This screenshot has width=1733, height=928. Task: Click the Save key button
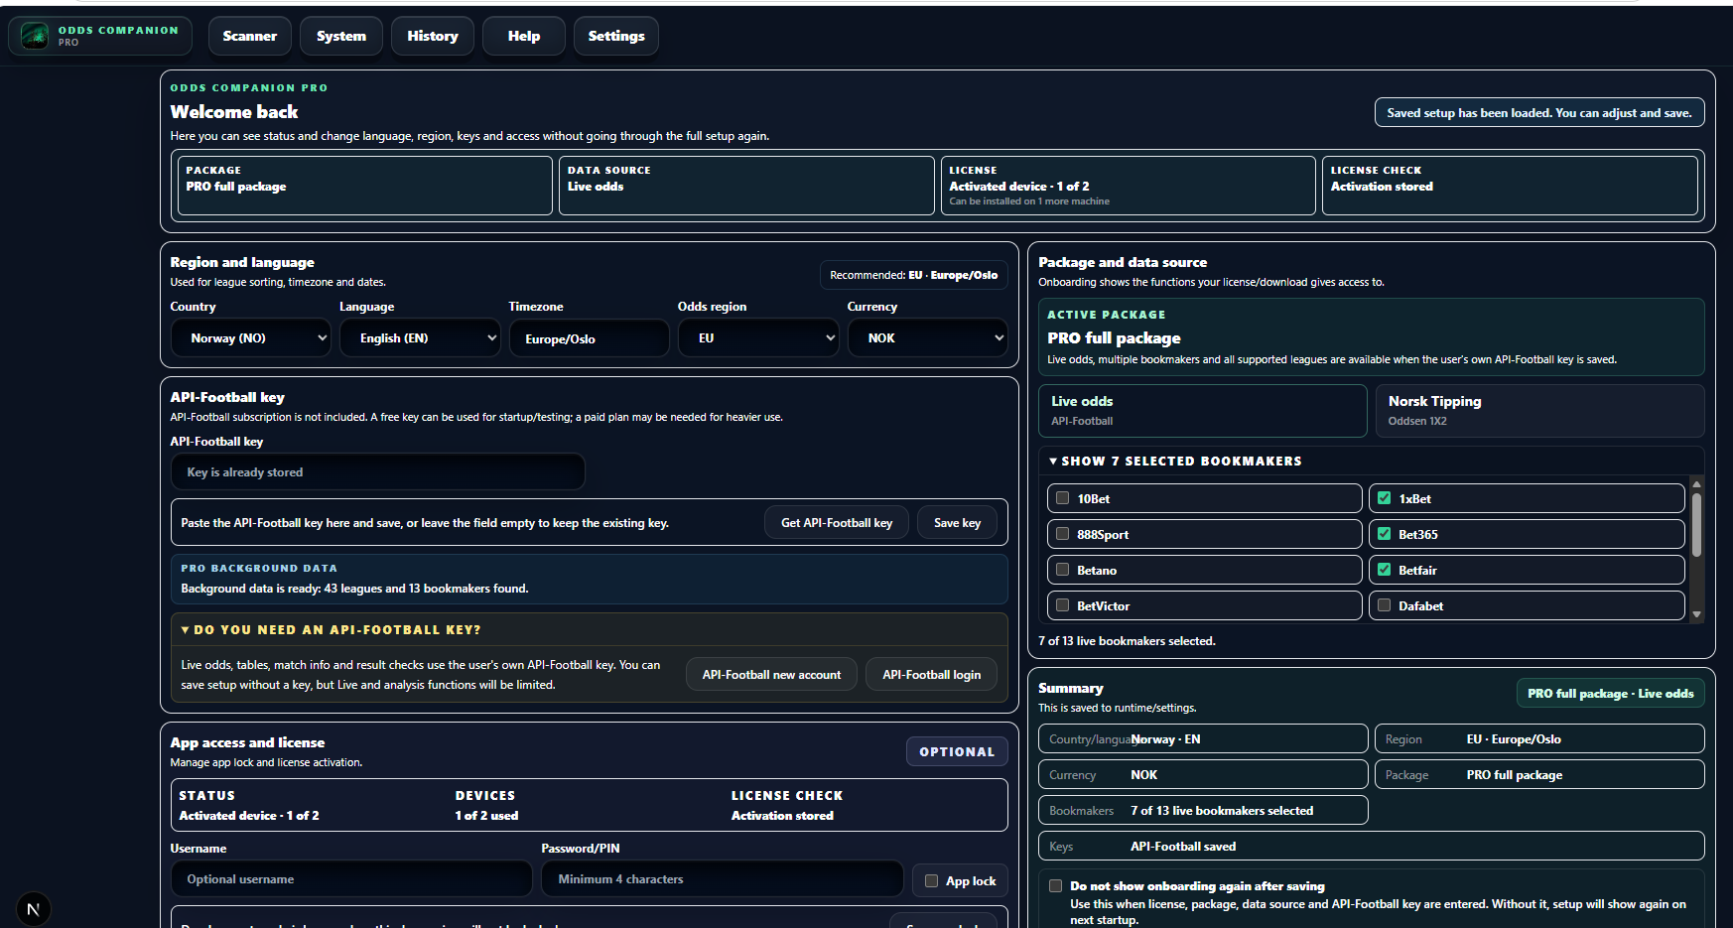958,523
